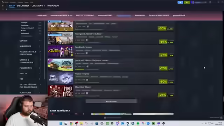Open the Minecraft creeper icon in taskbar
The height and width of the screenshot is (126, 224).
coord(153,123)
